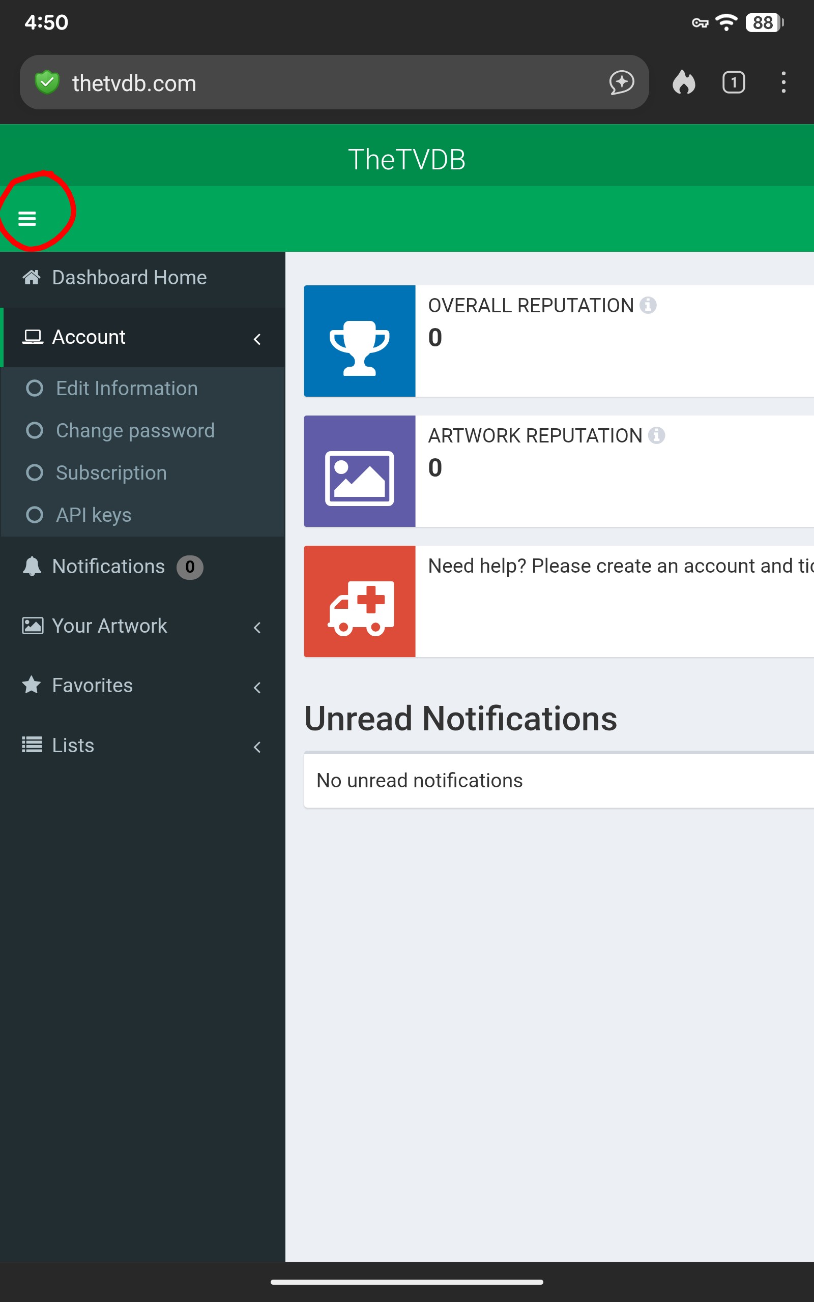Toggle the hamburger sidebar menu
This screenshot has width=814, height=1302.
point(27,218)
